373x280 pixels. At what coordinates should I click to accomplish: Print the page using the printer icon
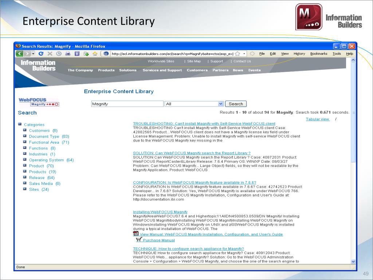(68, 54)
